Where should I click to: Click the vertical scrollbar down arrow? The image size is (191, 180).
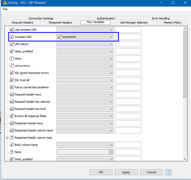tap(185, 159)
